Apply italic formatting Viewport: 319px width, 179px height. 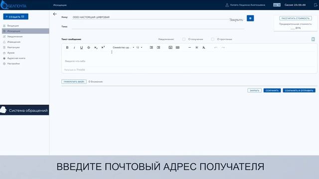click(x=74, y=48)
